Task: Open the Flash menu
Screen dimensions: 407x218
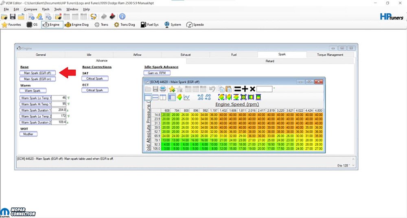Action: click(46, 9)
